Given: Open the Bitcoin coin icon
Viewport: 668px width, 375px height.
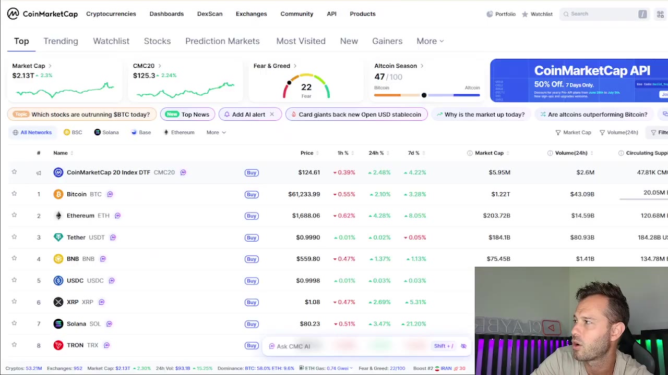Looking at the screenshot, I should tap(58, 194).
